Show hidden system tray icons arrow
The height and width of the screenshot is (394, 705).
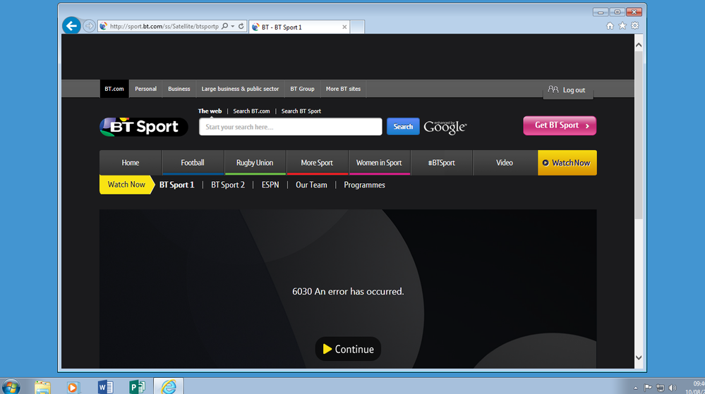pos(635,388)
